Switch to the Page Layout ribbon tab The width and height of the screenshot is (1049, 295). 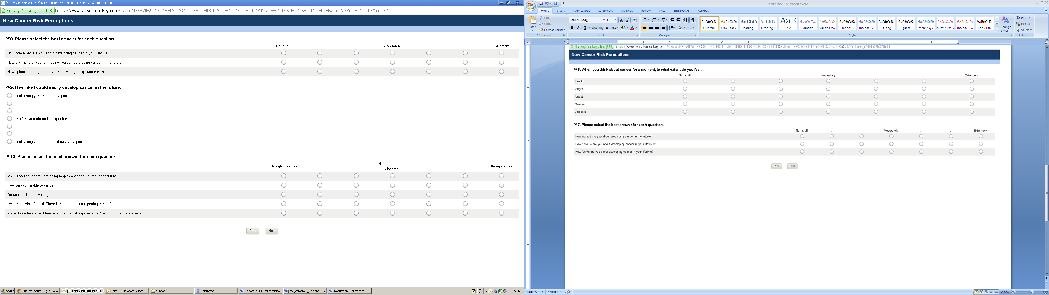[x=581, y=11]
